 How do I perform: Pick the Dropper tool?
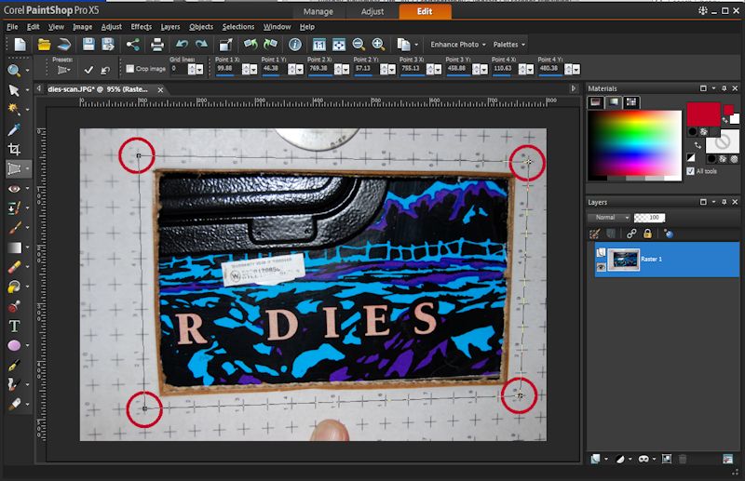(x=14, y=129)
